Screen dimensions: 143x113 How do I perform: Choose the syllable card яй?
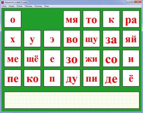coord(131,39)
